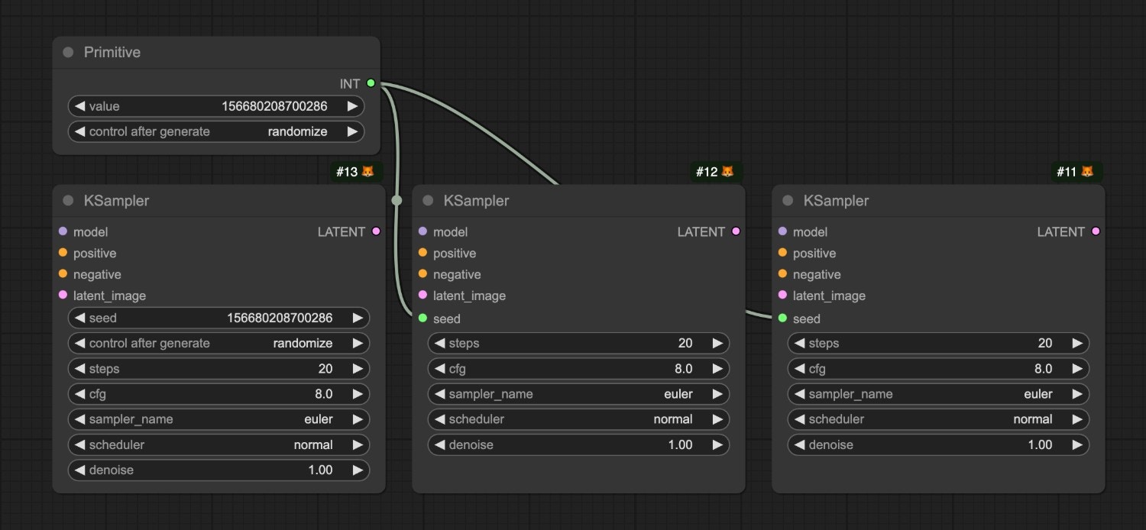Click the Primitive node's green INT output dot
Screen dimensions: 1146x530
[371, 83]
